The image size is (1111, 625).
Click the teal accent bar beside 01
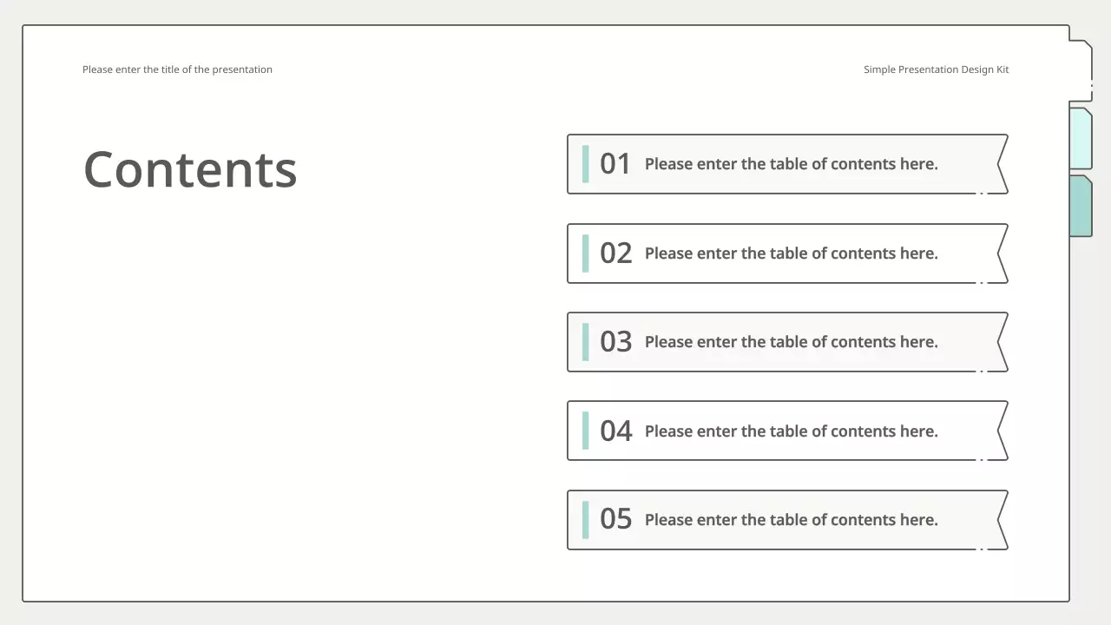tap(585, 164)
